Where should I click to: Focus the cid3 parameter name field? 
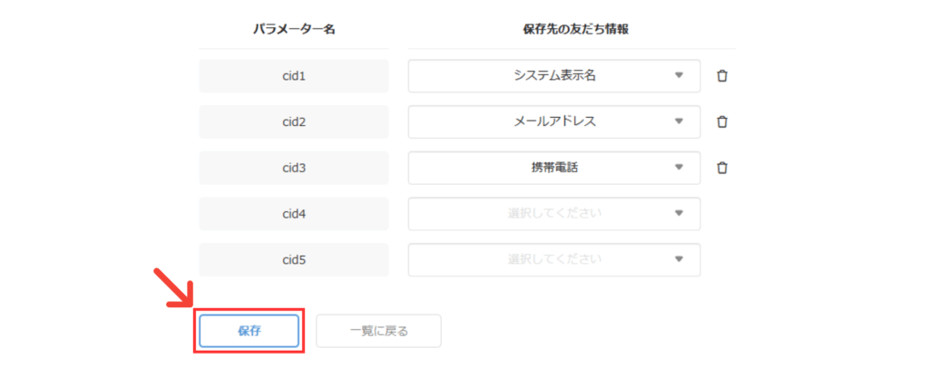click(x=294, y=168)
